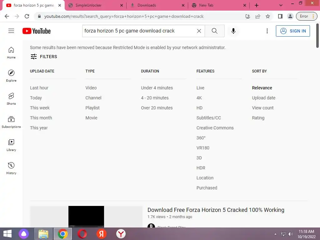Open YouTube settings three-dot menu

267,31
